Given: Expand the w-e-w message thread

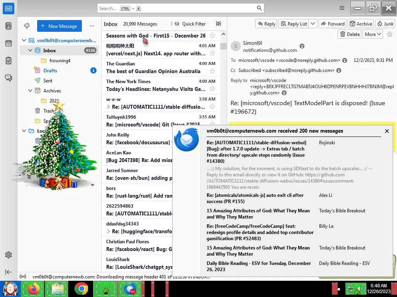Looking at the screenshot, I should 109,107.
